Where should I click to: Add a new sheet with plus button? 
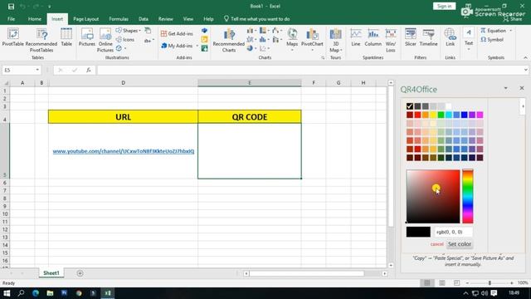tap(80, 273)
